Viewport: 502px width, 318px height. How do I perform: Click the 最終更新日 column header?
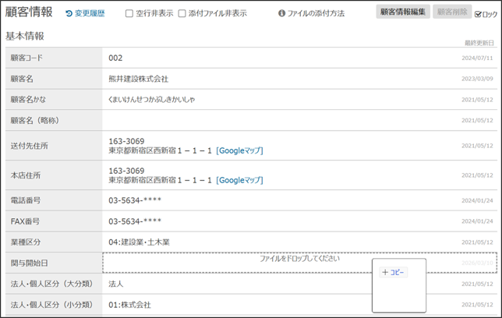[479, 42]
